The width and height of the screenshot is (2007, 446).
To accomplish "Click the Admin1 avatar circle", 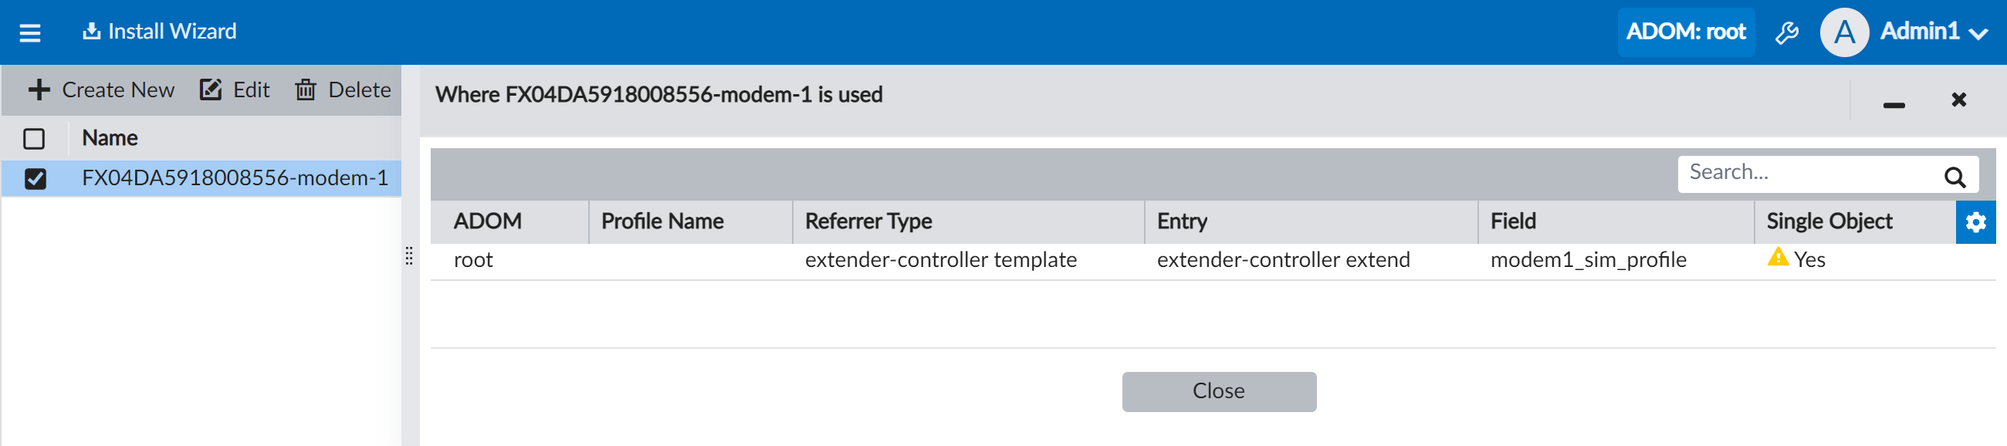I will 1843,32.
